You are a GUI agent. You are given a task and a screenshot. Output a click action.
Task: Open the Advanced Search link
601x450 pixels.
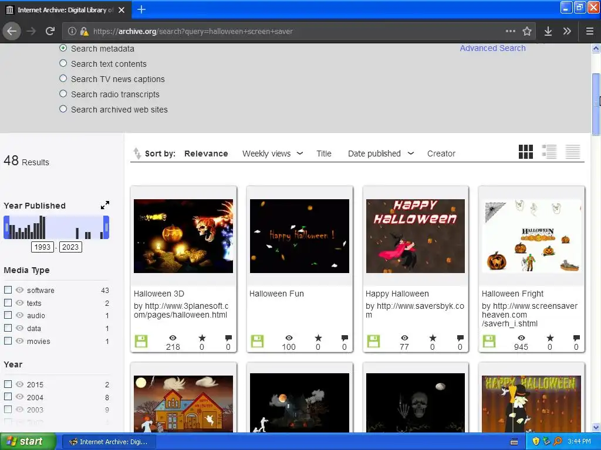coord(492,48)
